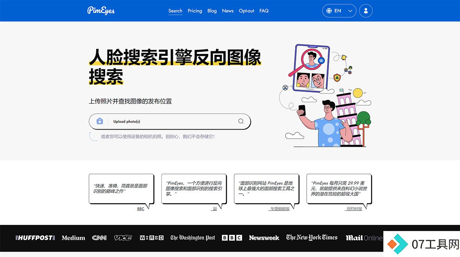Click The Washington Post logo
This screenshot has width=460, height=257.
click(x=193, y=238)
